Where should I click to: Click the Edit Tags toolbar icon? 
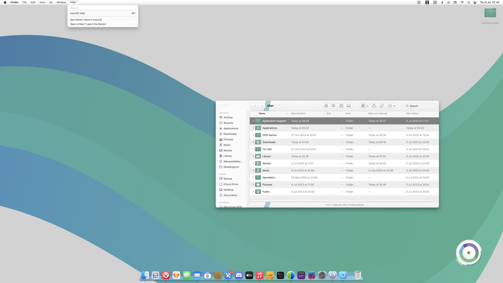coord(382,106)
